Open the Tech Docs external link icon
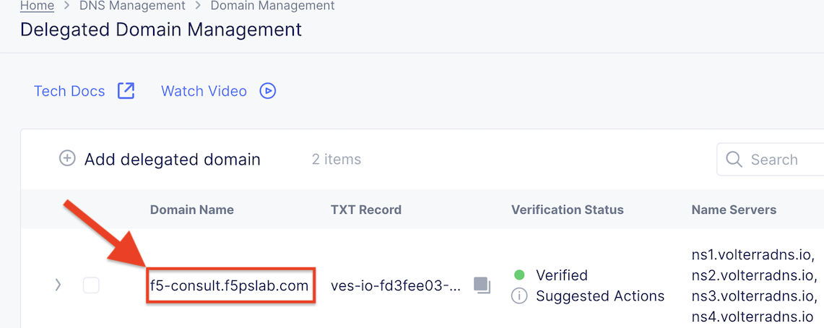824x328 pixels. point(126,91)
